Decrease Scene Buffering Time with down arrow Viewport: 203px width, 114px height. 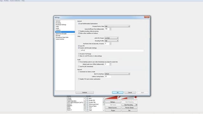(x=110, y=30)
